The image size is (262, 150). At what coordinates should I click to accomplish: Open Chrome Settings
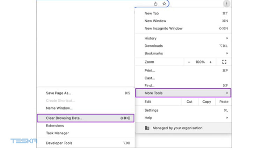(151, 110)
